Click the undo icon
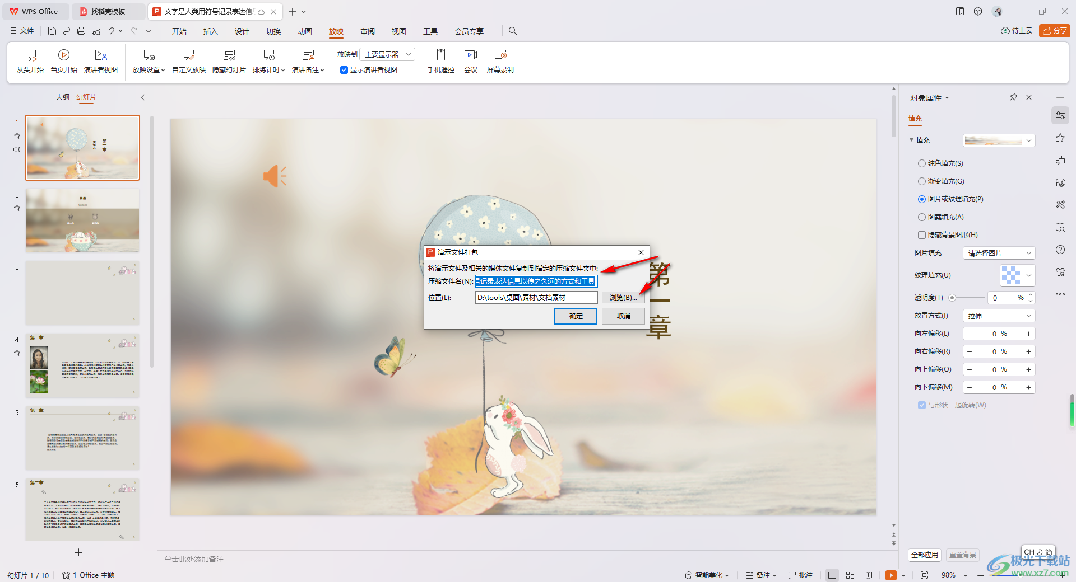 tap(112, 31)
